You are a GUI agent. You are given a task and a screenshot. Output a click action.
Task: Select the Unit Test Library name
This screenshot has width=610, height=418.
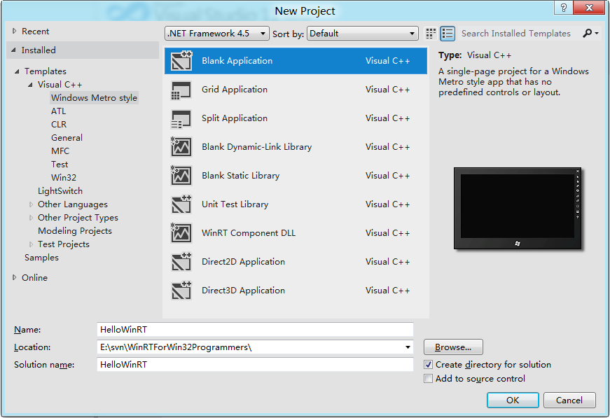pyautogui.click(x=235, y=204)
